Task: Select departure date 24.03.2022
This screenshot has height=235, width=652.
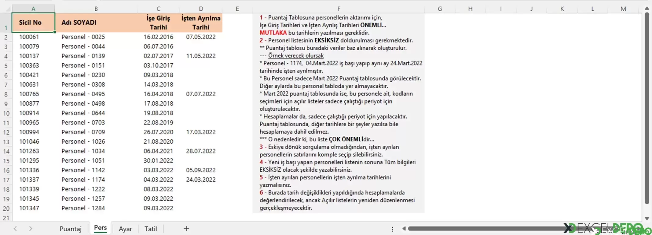Action: [201, 180]
